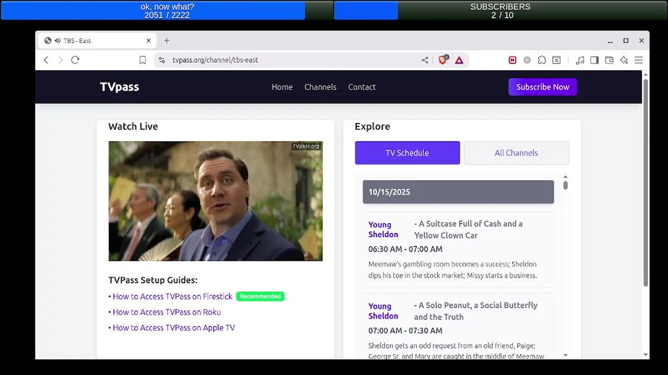668x375 pixels.
Task: Click the 07:00 AM - 07:30 AM time
Action: pos(405,330)
